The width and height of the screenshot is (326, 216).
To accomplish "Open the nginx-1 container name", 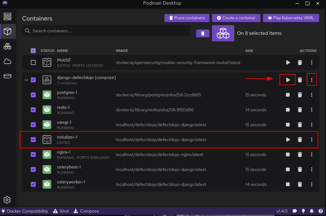I will [x=64, y=152].
